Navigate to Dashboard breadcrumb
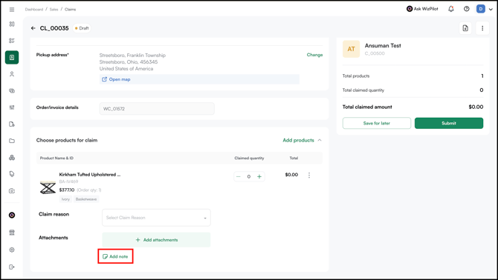This screenshot has height=280, width=498. (x=34, y=10)
